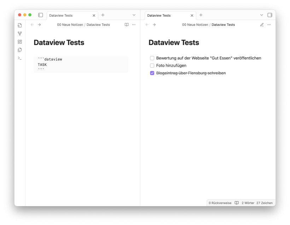The height and width of the screenshot is (225, 290).
Task: Open '00 Neue Notizen' breadcrumb in right pane
Action: point(195,25)
